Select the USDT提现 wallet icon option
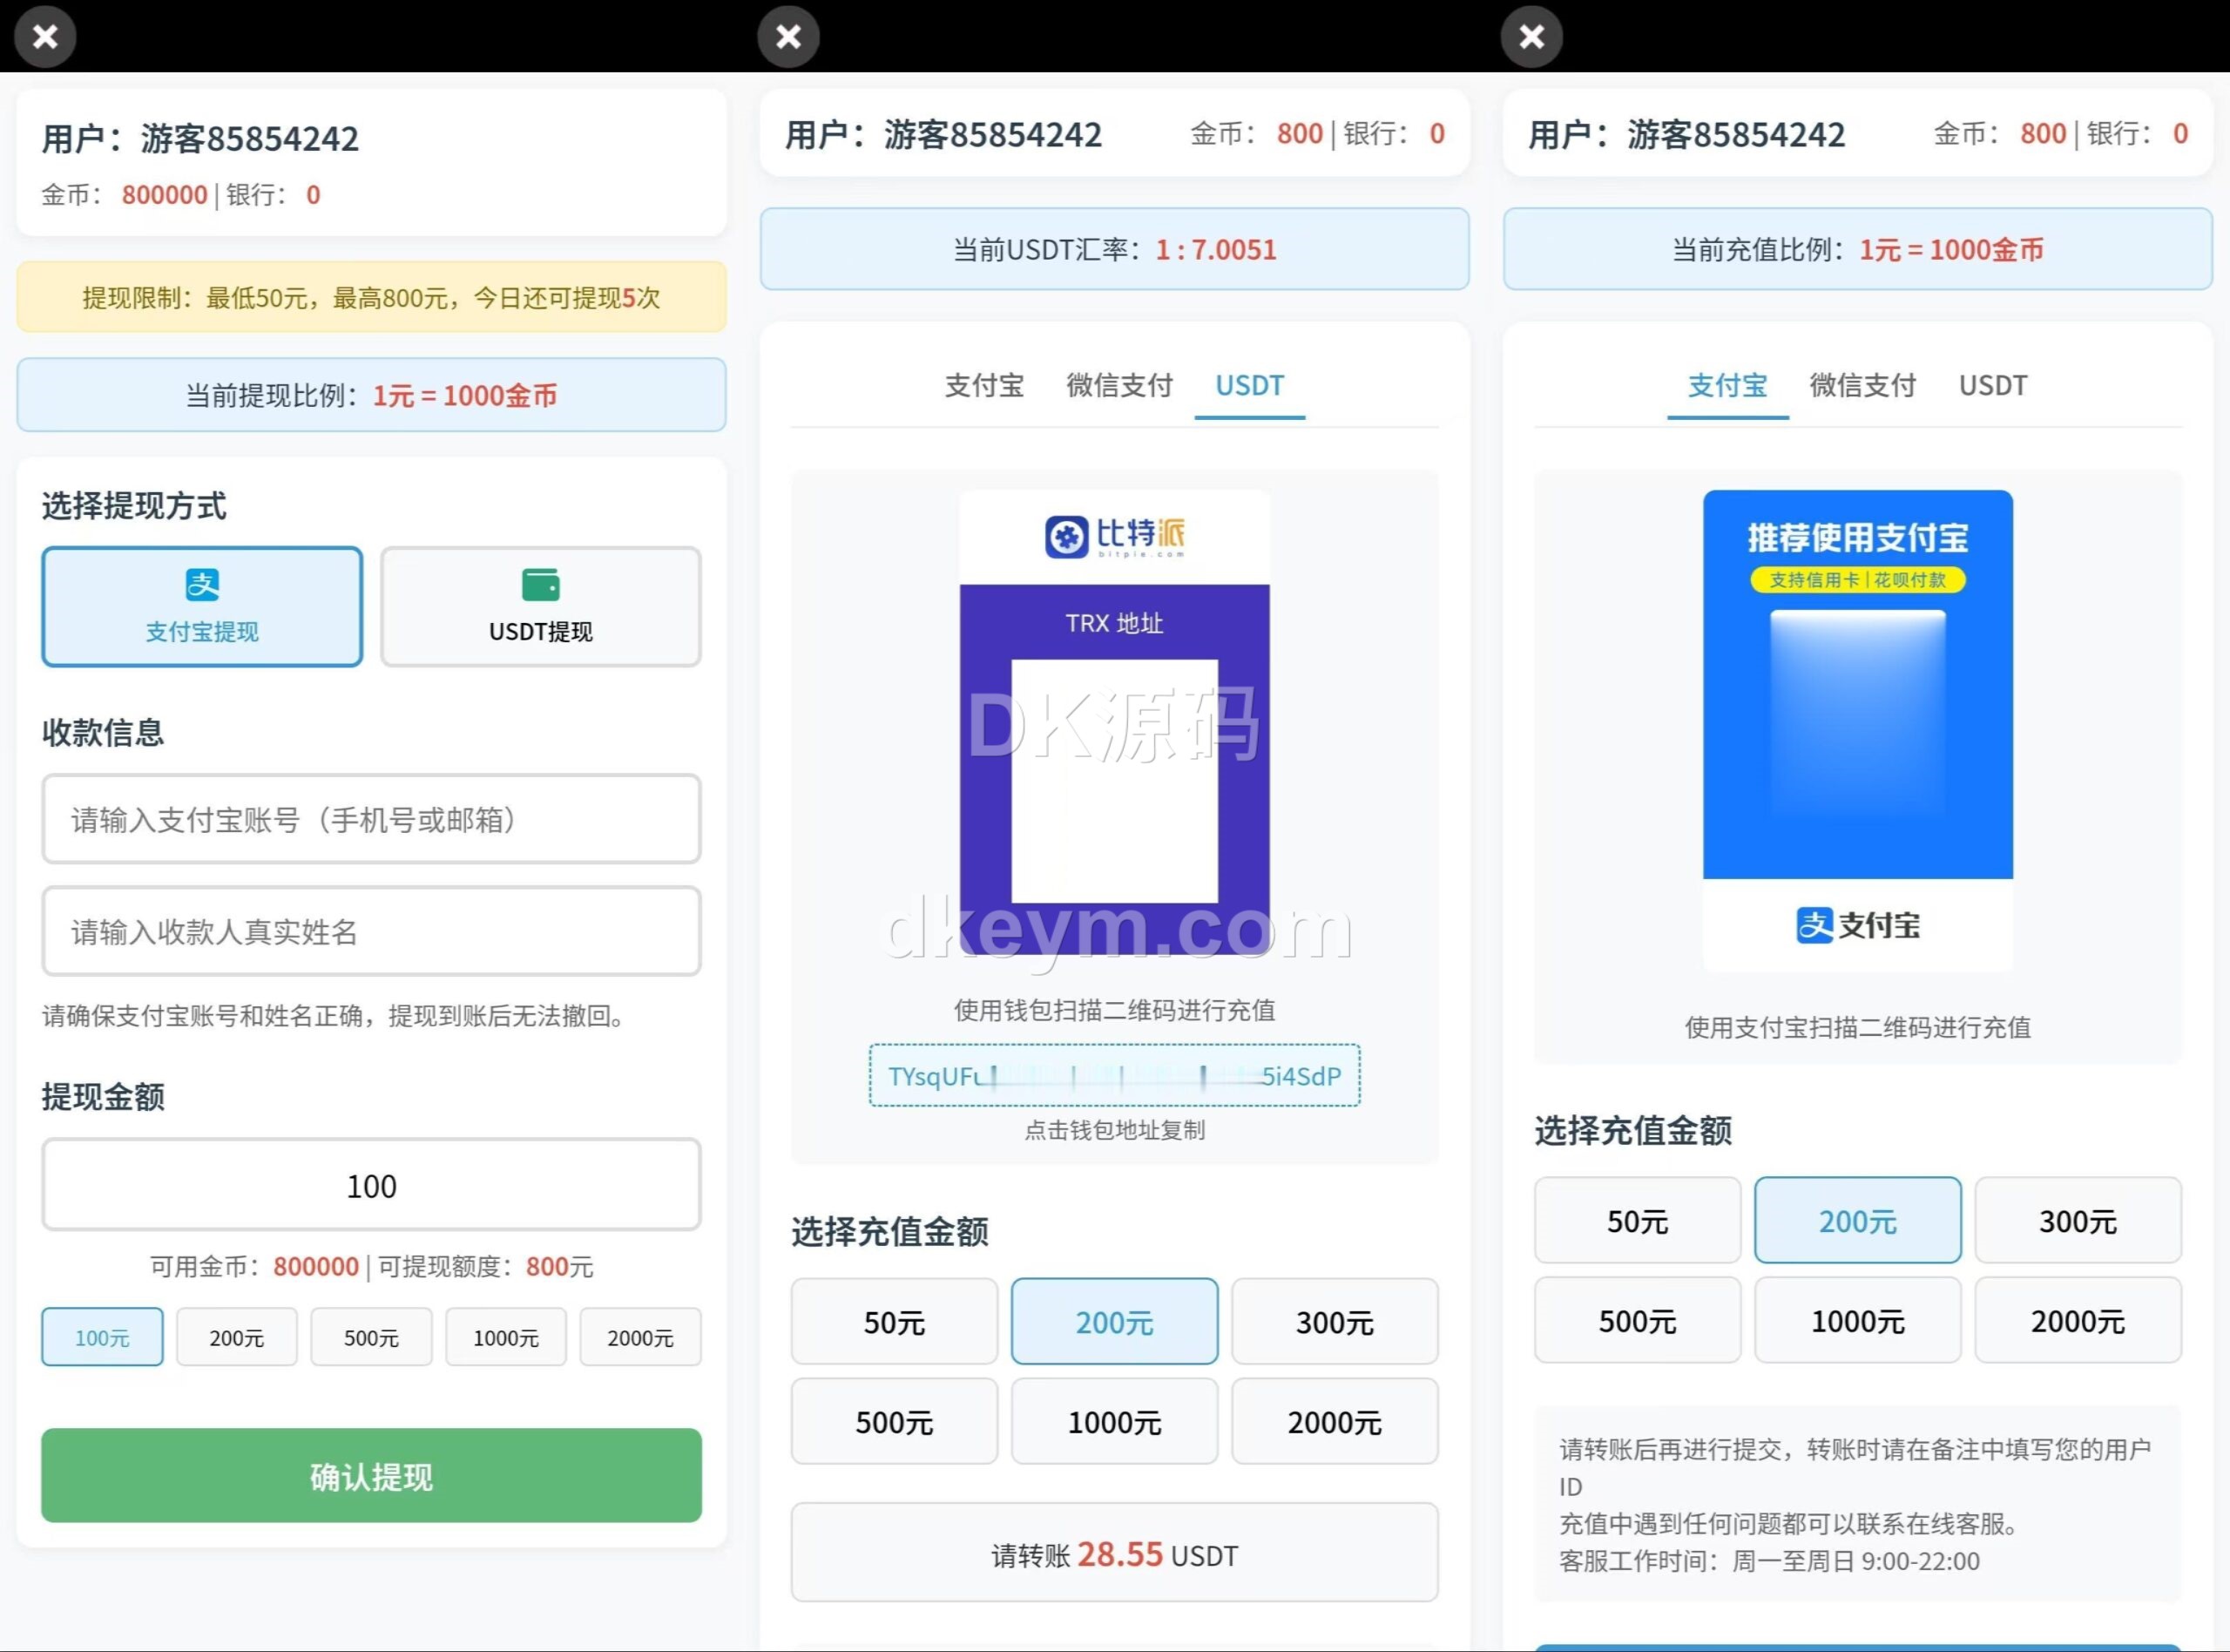Image resolution: width=2230 pixels, height=1652 pixels. point(541,584)
